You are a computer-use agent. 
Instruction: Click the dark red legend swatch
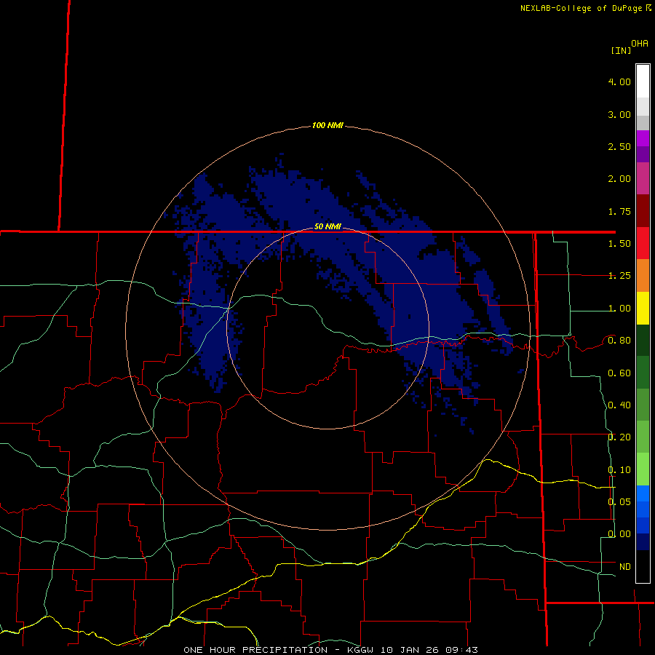[x=643, y=211]
